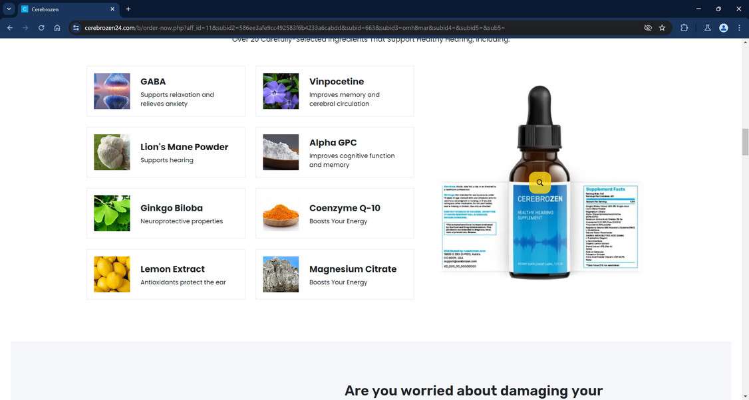Bookmark this page with star icon
This screenshot has height=400, width=749.
(x=662, y=28)
